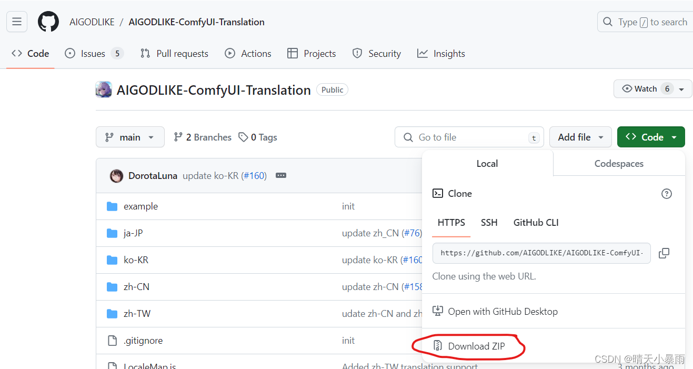Select the Codespaces tab
This screenshot has width=693, height=369.
(619, 164)
